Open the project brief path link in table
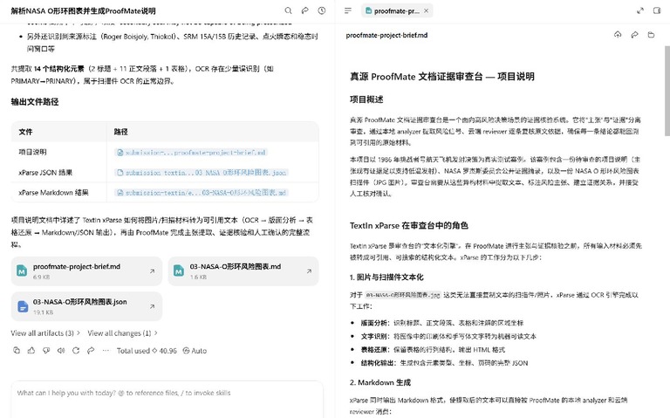Screen dimensions: 670x418 pyautogui.click(x=191, y=152)
